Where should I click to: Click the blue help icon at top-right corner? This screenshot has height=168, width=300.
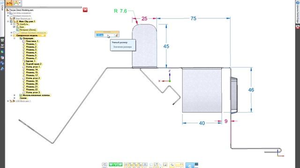[x=298, y=2]
